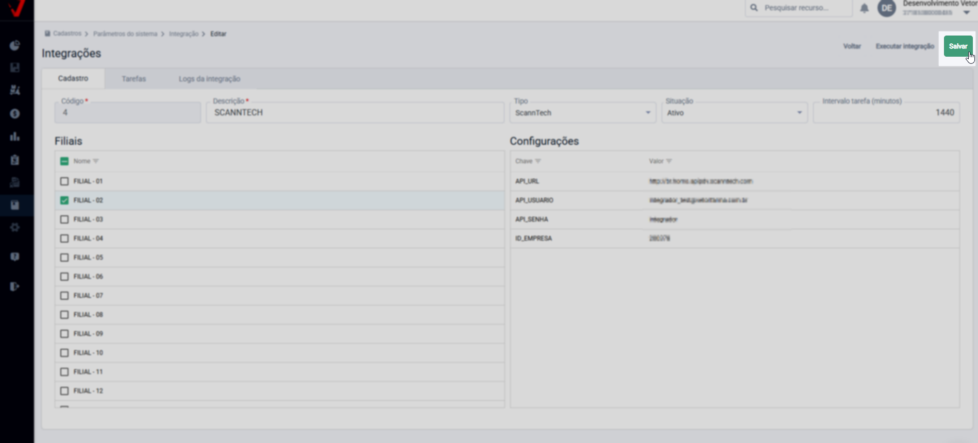Click the logout icon in the sidebar
978x443 pixels.
tap(15, 286)
